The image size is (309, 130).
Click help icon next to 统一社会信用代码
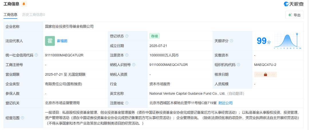click(36, 55)
